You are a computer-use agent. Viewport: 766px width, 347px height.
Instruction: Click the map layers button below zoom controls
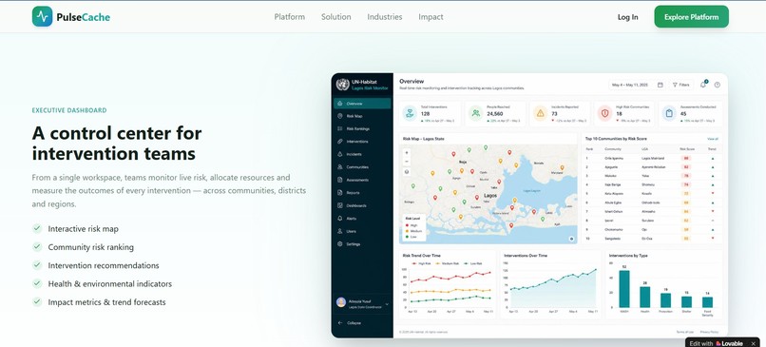point(407,172)
